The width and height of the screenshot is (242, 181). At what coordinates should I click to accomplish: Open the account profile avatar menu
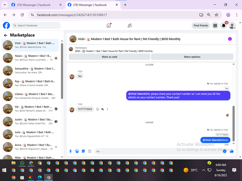point(232,26)
